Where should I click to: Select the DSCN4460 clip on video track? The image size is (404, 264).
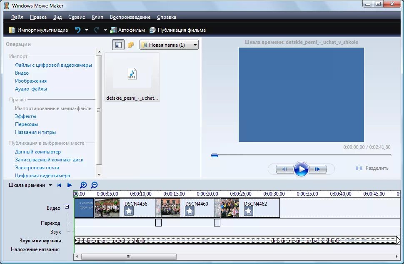point(191,208)
